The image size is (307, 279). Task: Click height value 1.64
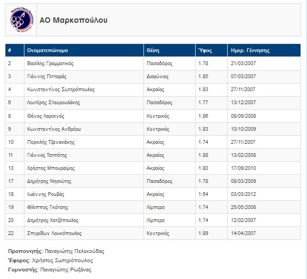tap(203, 194)
